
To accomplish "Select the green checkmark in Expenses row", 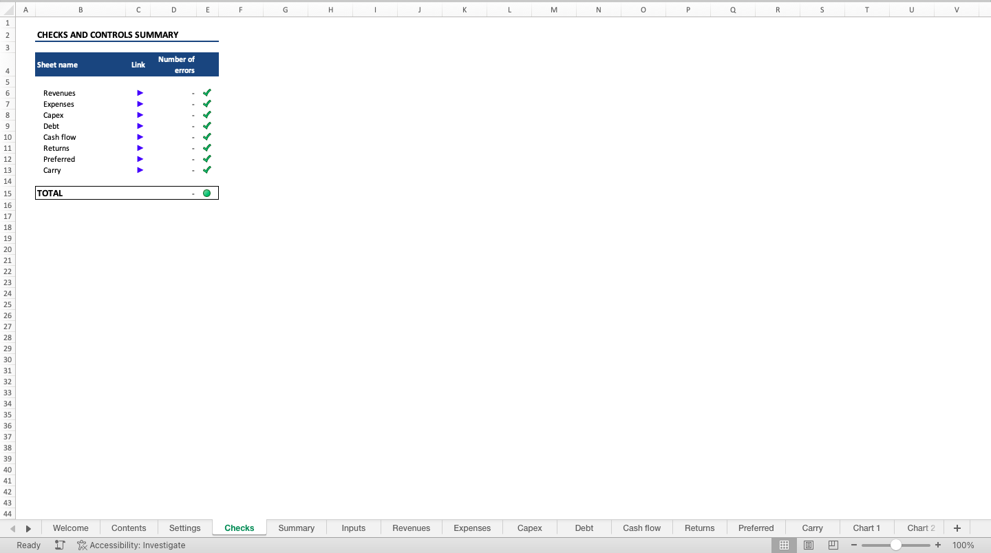I will [207, 103].
